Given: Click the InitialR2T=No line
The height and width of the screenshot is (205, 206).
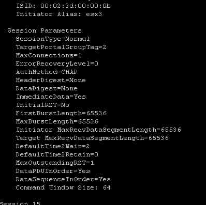Looking at the screenshot, I should point(42,105).
